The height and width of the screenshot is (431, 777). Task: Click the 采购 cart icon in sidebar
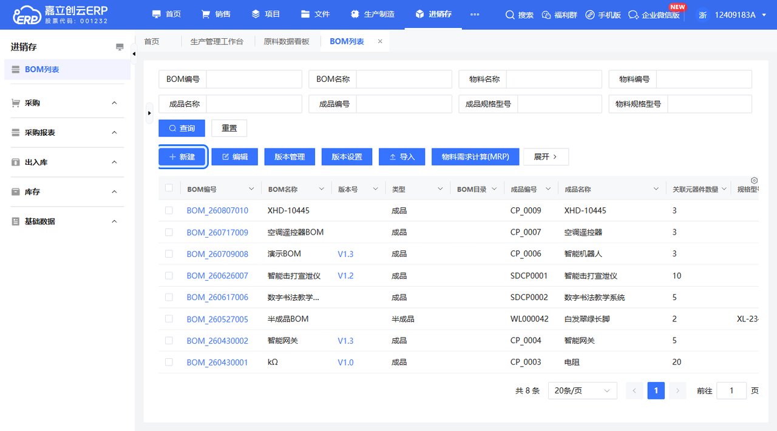pos(16,103)
